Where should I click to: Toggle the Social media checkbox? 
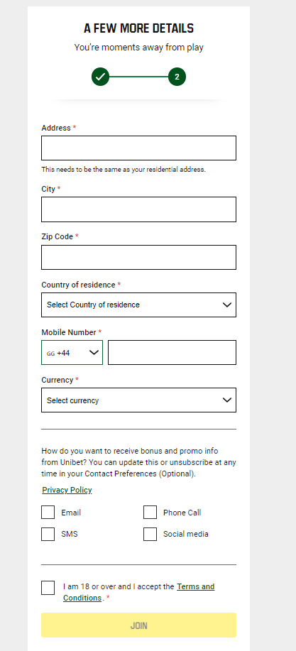(x=150, y=534)
